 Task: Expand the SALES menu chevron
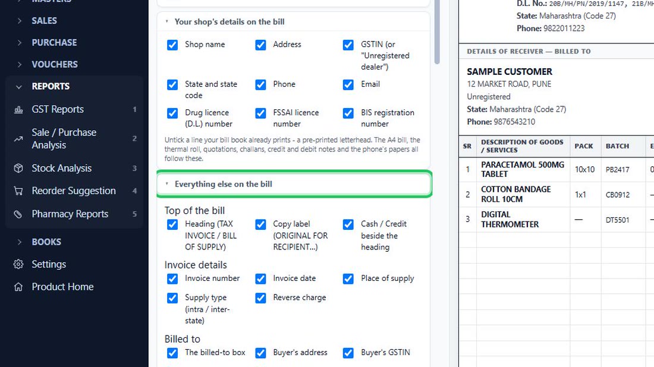[x=19, y=20]
